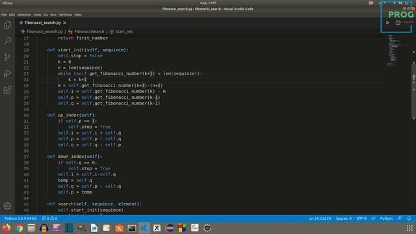Open the X-marked app icon in dock
Viewport: 416px width, 234px height.
point(157,228)
